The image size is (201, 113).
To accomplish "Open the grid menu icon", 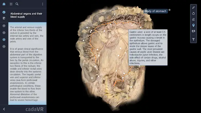I will (x=11, y=4).
